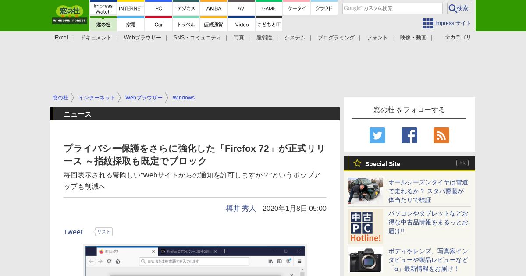
Task: Go to the プログラミング category
Action: click(336, 38)
